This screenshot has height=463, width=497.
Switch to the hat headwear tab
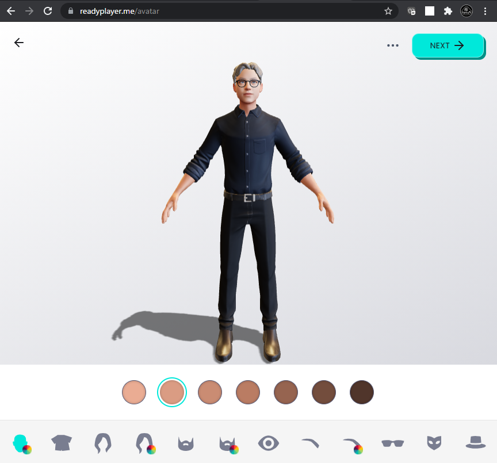click(476, 442)
